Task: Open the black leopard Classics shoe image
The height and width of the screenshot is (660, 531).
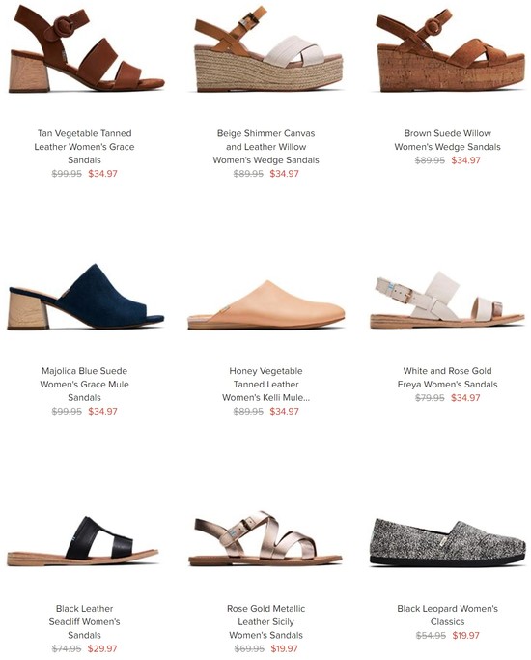Action: 448,542
